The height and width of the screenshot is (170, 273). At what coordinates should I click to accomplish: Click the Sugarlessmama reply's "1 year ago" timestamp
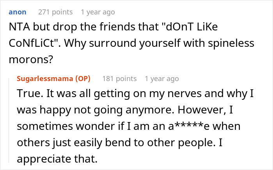tap(162, 79)
